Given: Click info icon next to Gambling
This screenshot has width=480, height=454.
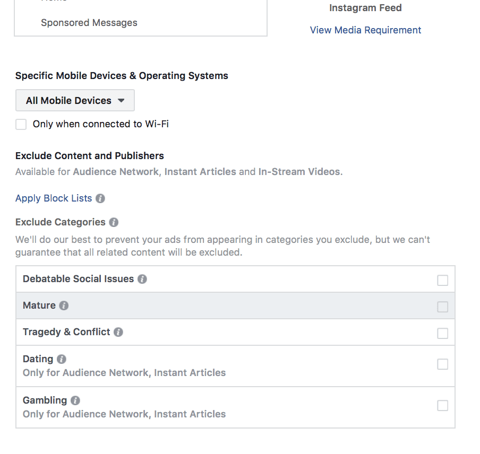Looking at the screenshot, I should (75, 400).
